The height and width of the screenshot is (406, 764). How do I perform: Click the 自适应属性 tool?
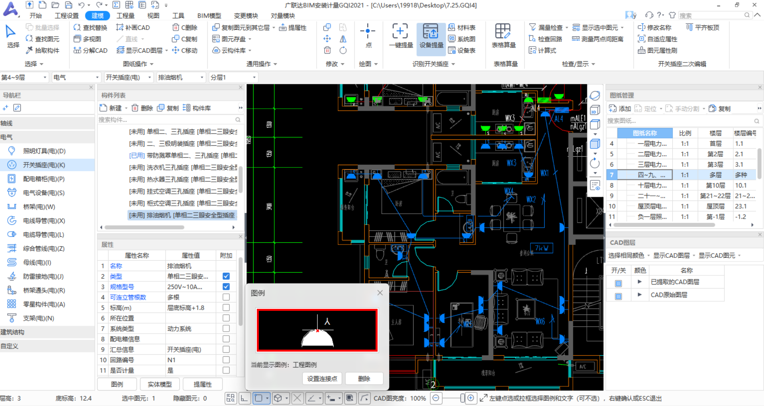658,39
